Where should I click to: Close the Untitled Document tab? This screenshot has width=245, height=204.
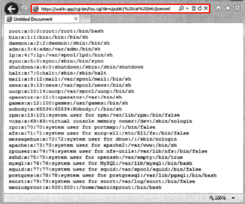[x=76, y=19]
